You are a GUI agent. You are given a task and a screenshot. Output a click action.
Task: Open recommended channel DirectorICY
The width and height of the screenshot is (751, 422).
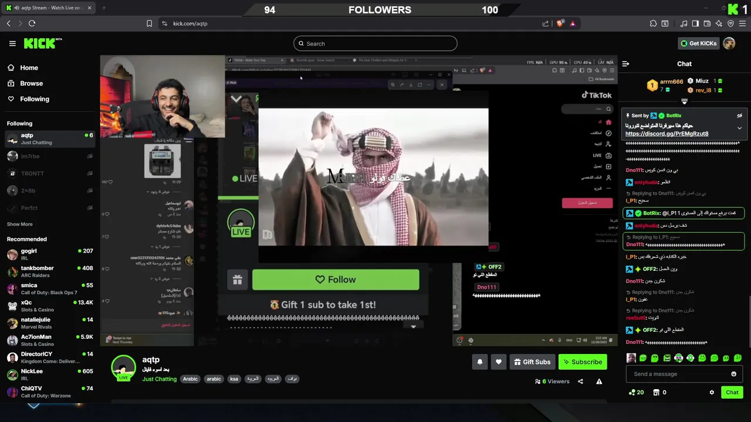tap(50, 358)
